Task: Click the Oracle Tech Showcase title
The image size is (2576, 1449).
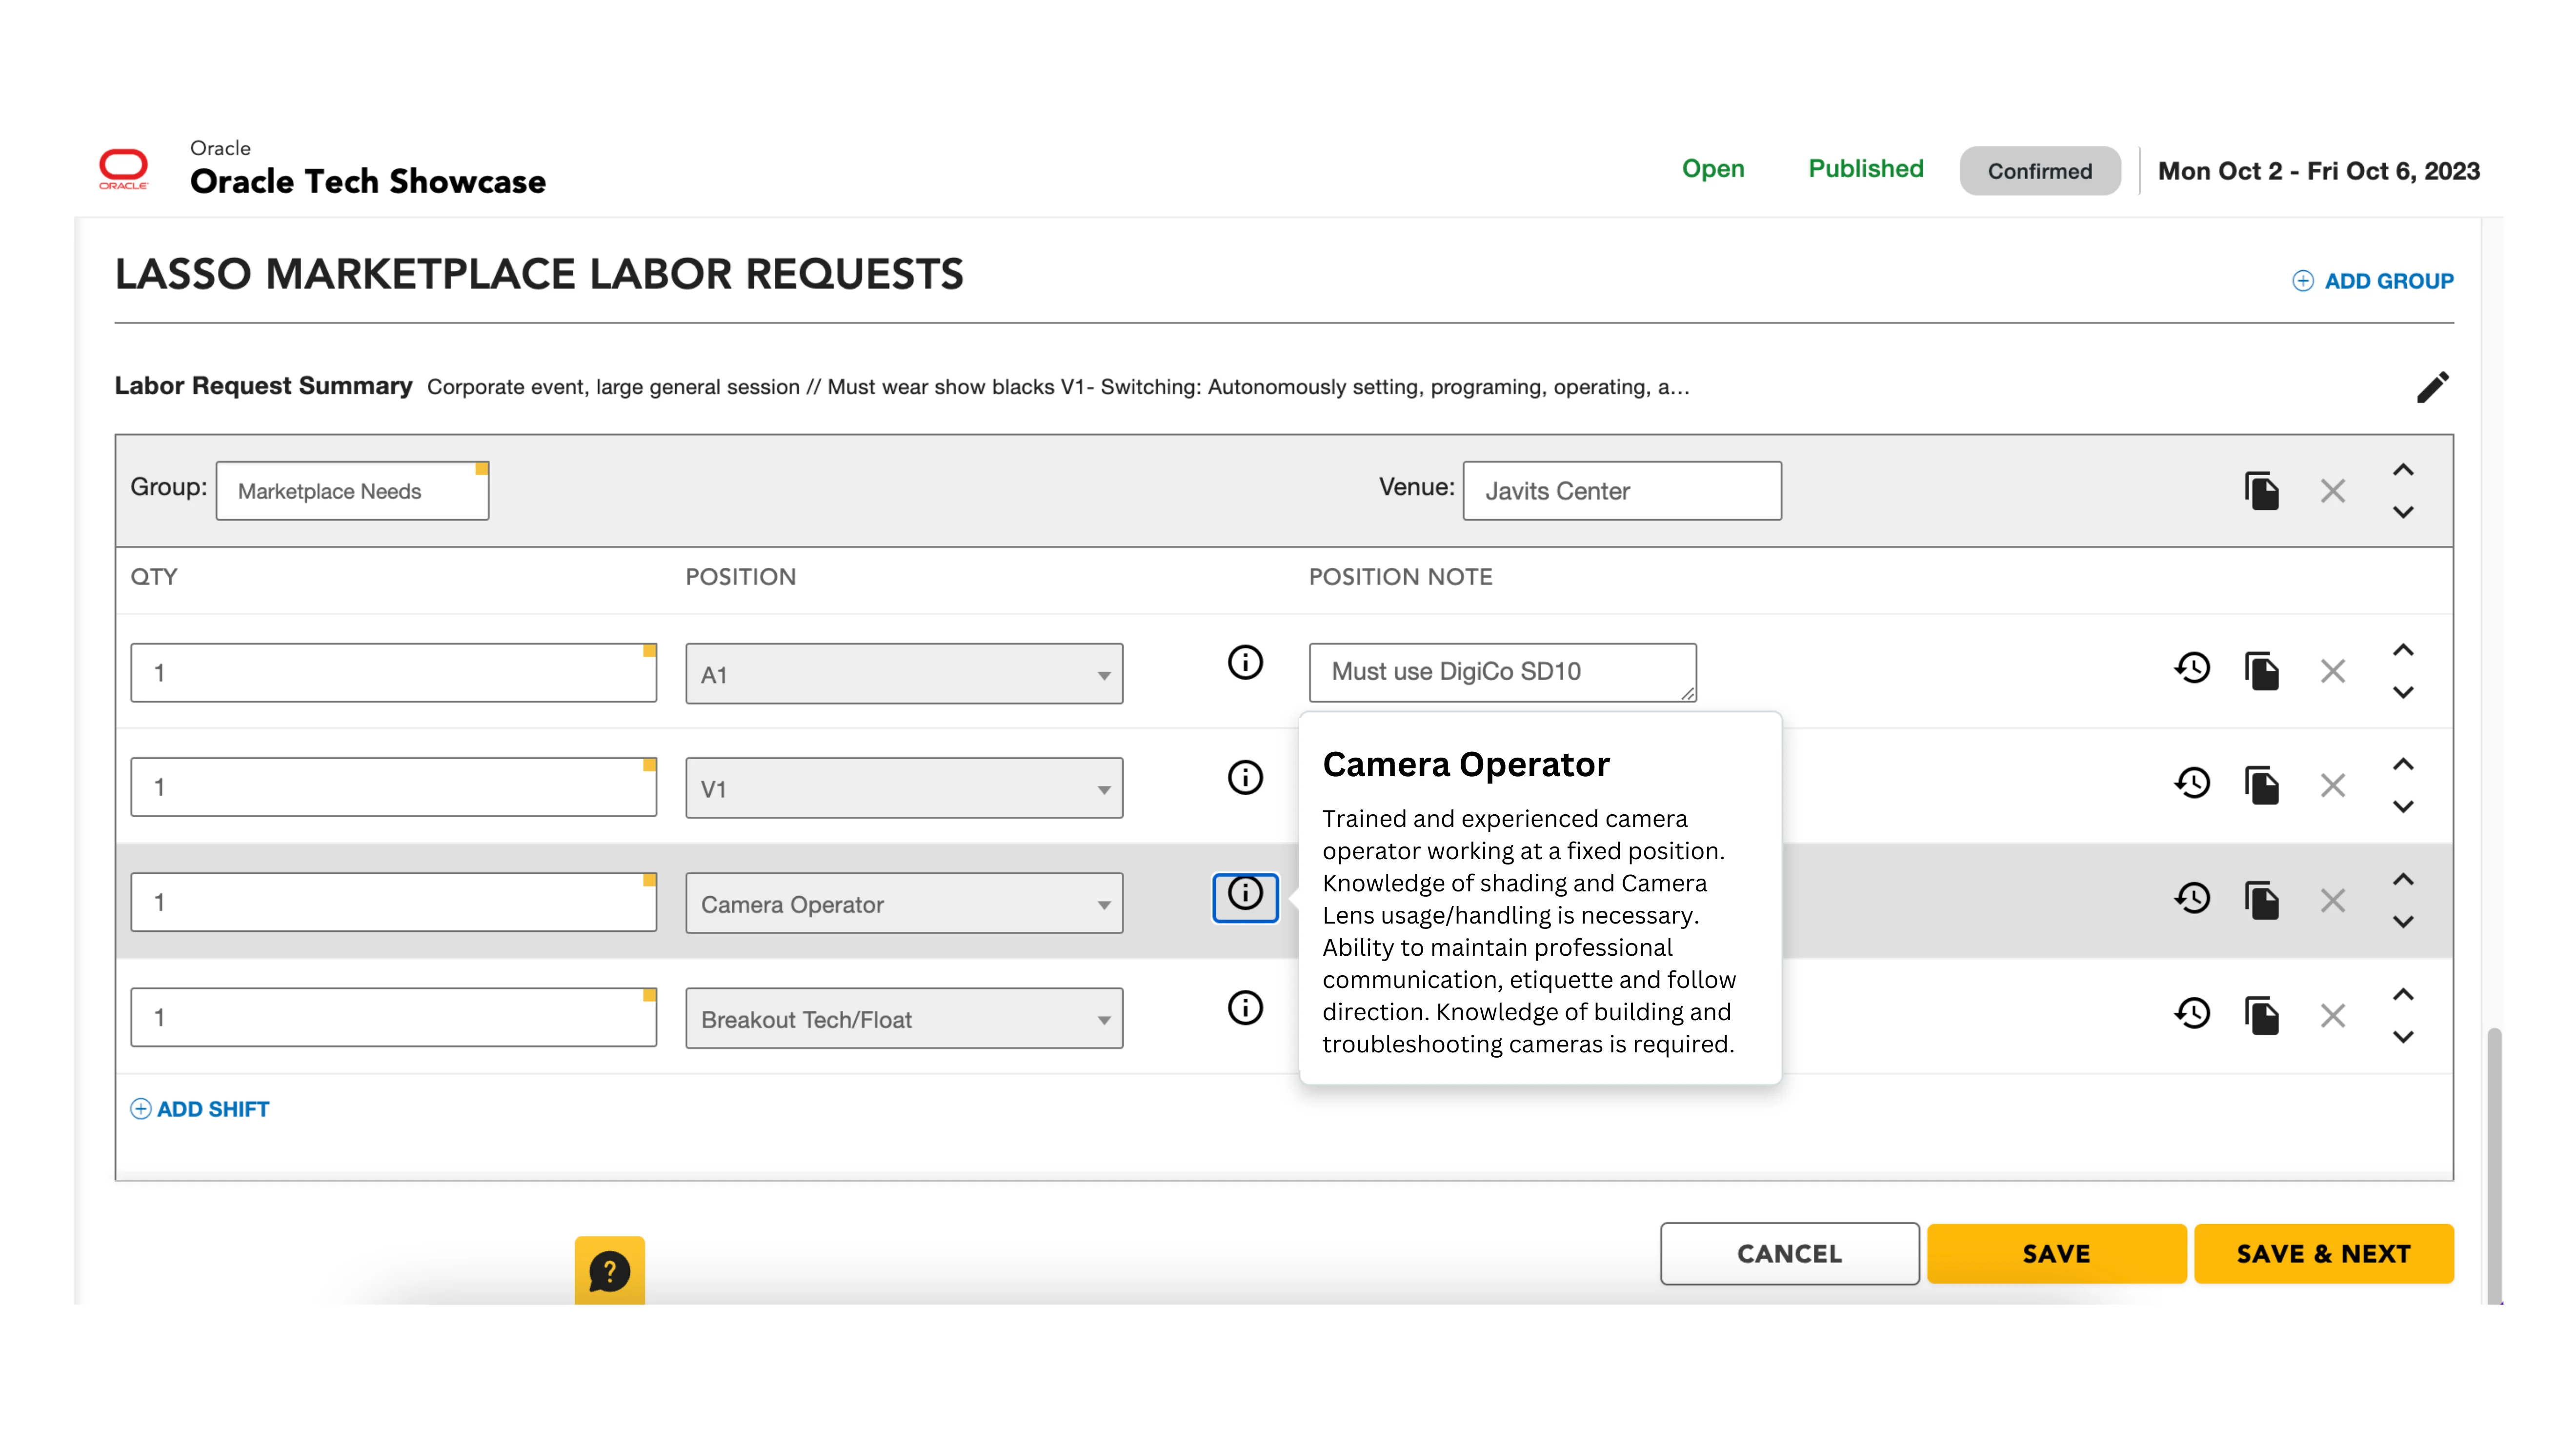Action: tap(368, 181)
